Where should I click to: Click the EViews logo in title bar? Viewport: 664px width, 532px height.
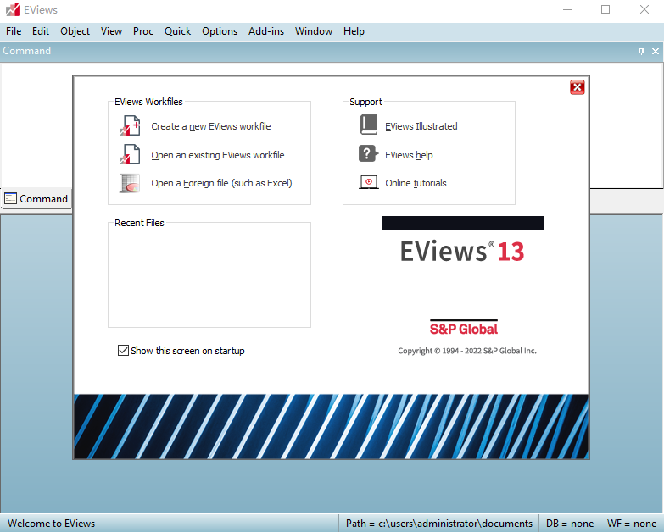coord(12,9)
